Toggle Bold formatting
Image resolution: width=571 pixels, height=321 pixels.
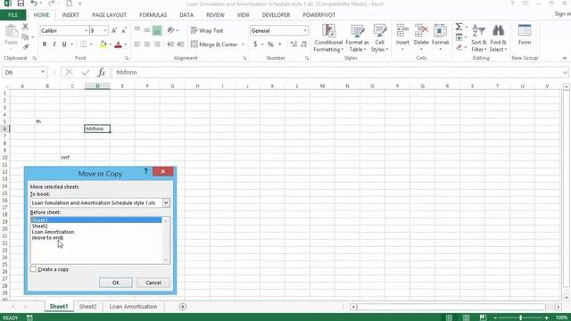(x=45, y=45)
